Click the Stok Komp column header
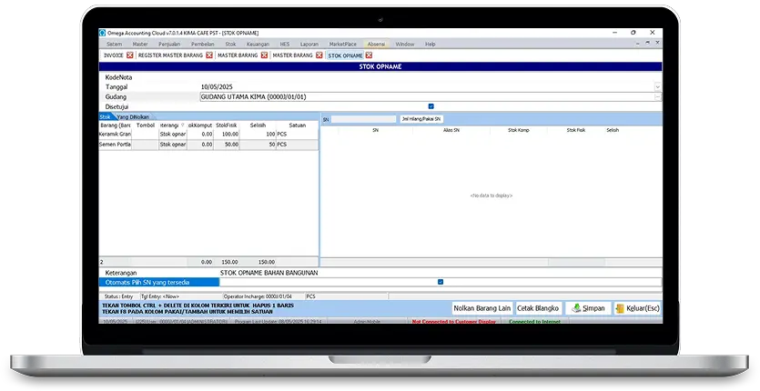760x391 pixels. 519,130
